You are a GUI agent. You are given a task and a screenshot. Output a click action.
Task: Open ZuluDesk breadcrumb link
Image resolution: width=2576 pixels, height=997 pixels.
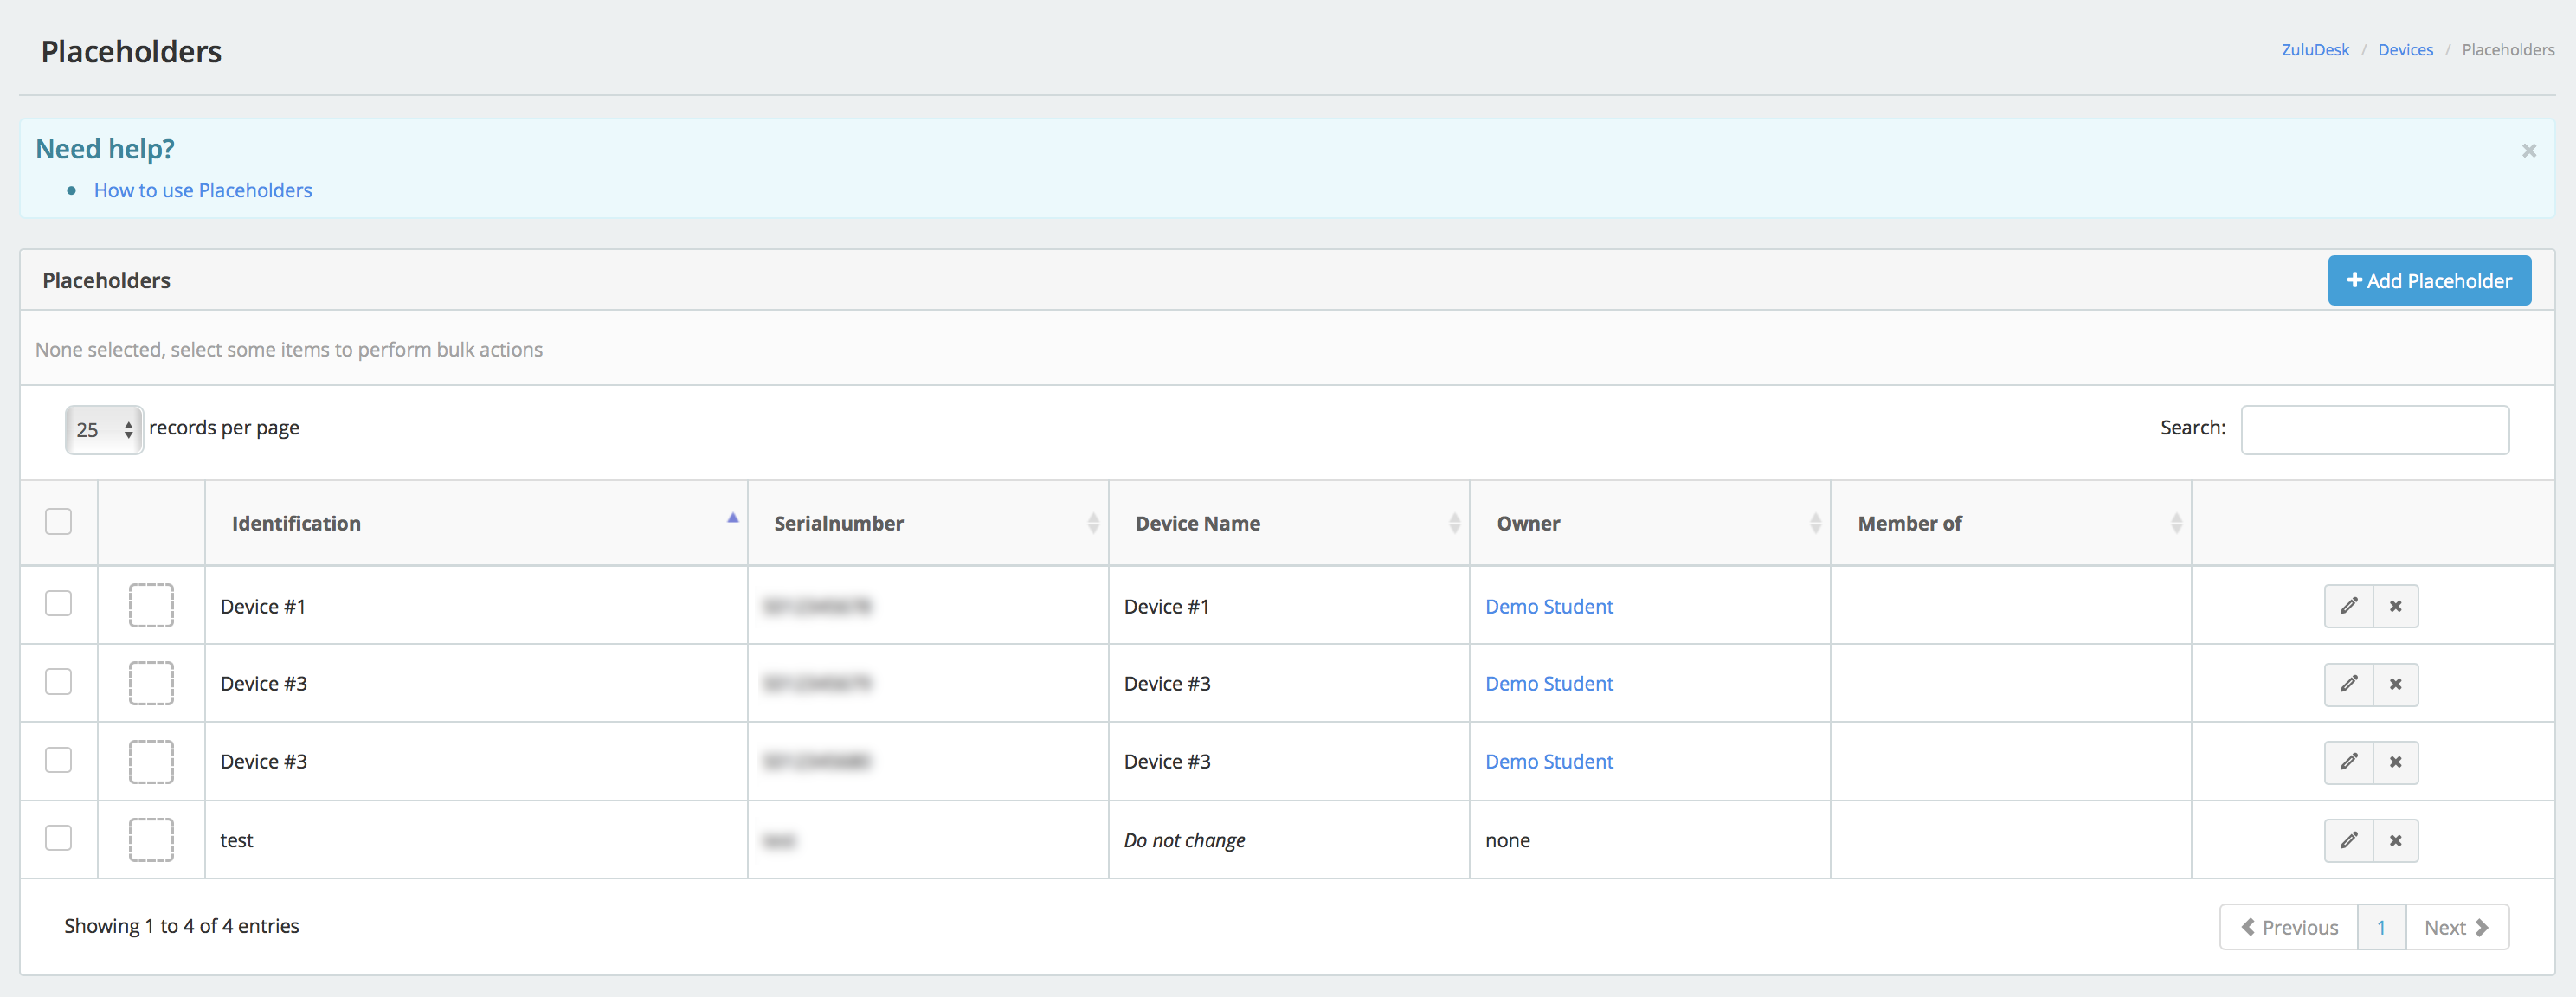pyautogui.click(x=2315, y=50)
